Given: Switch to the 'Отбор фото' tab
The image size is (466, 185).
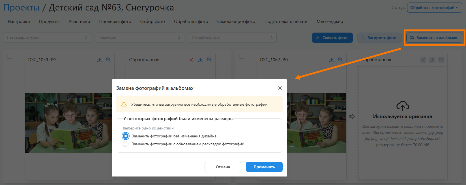Looking at the screenshot, I should point(153,22).
